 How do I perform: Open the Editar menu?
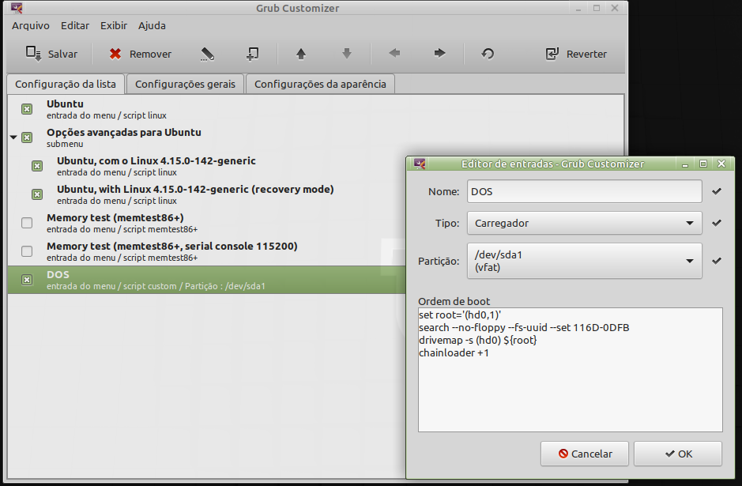75,25
